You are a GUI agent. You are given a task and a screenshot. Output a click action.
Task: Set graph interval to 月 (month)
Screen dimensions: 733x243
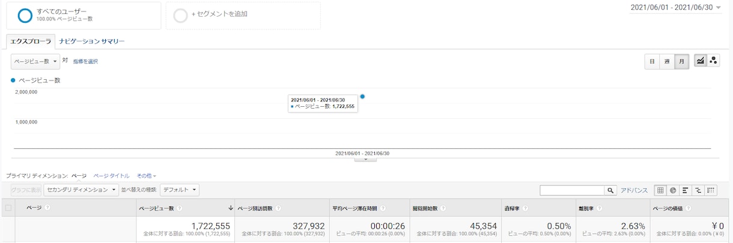pos(681,61)
